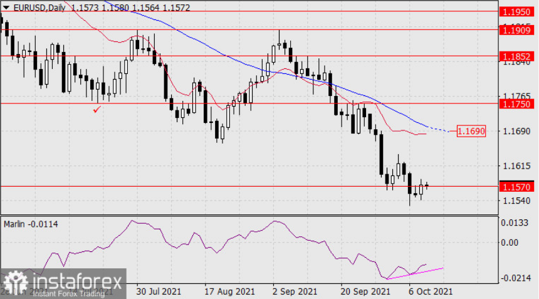Click the 30 Jul 2021 date marker

[159, 291]
